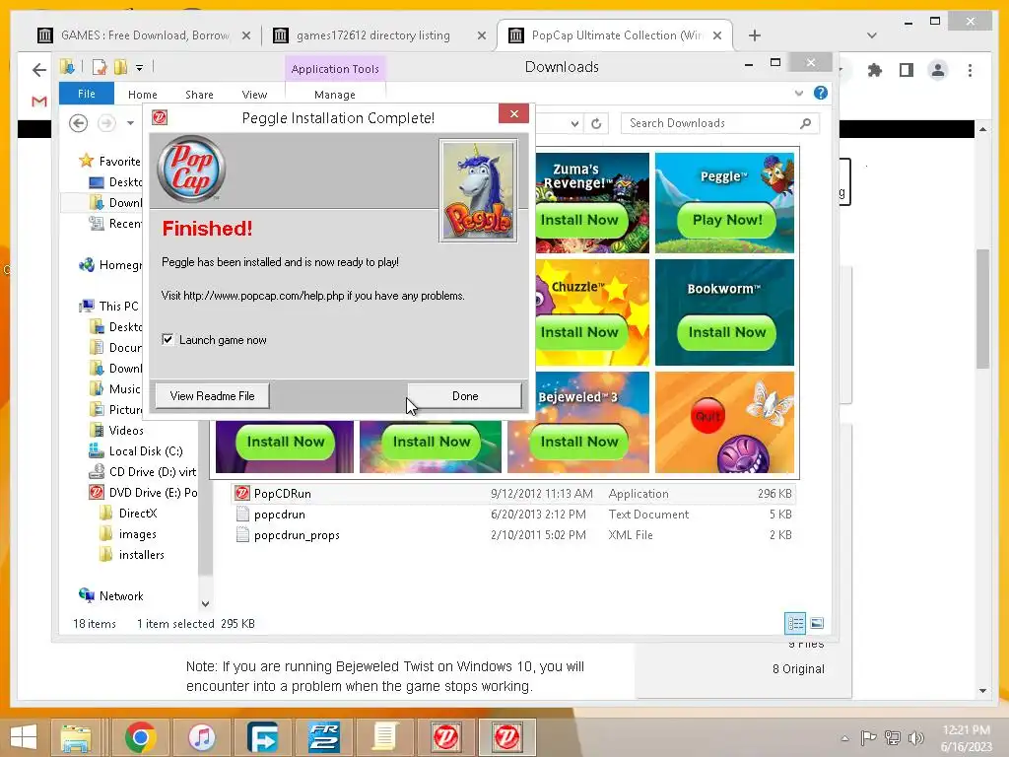1009x757 pixels.
Task: Switch to GAMES Free Download browser tab
Action: (x=146, y=35)
